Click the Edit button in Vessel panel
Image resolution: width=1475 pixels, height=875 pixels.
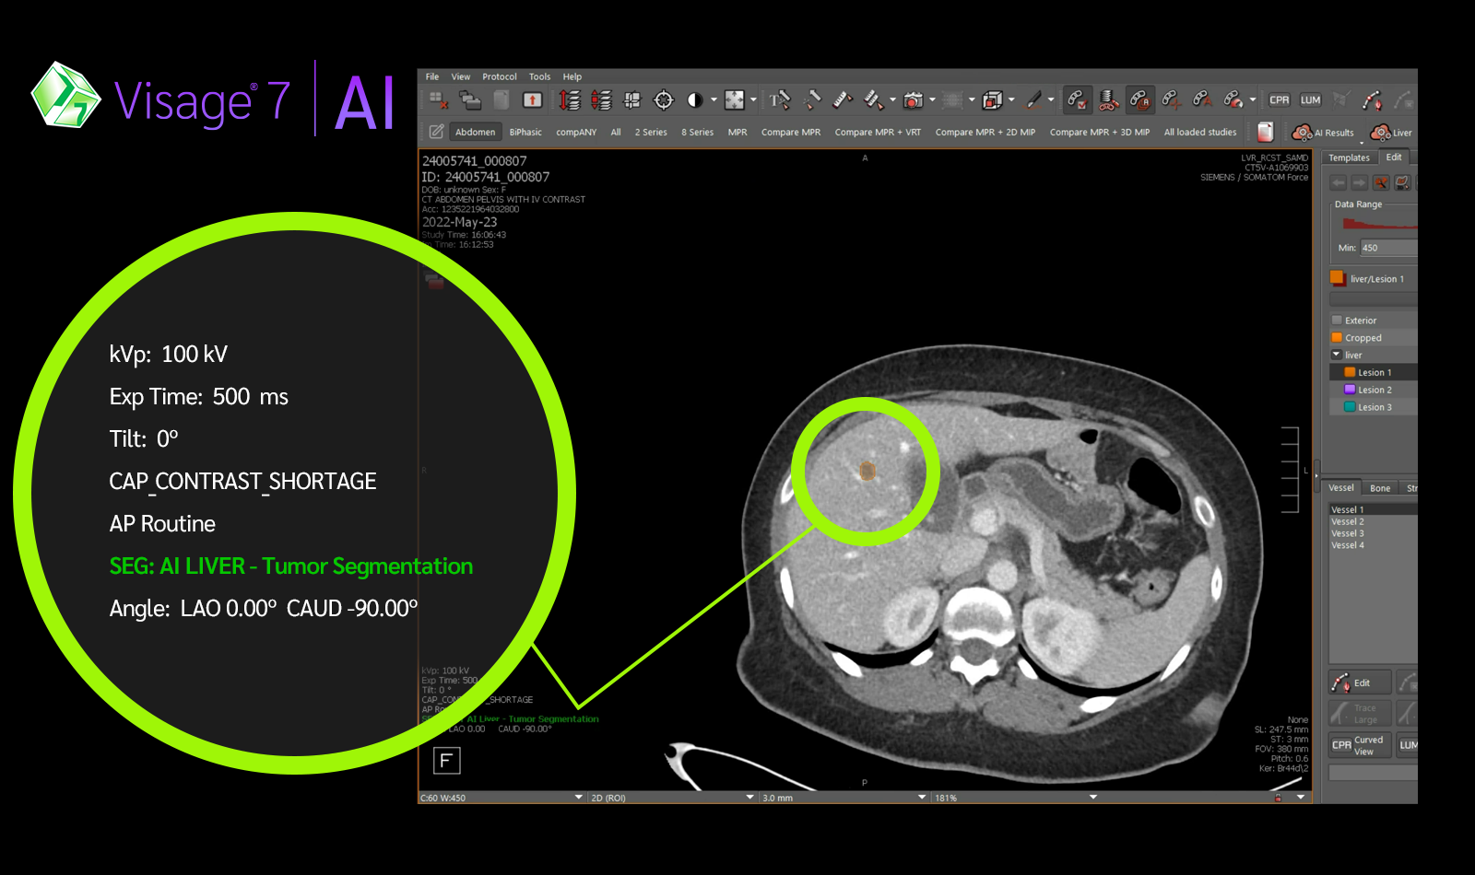pos(1361,682)
